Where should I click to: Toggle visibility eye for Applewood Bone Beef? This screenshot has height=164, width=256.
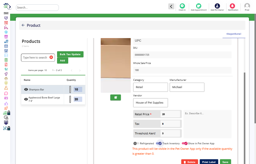pyautogui.click(x=26, y=99)
